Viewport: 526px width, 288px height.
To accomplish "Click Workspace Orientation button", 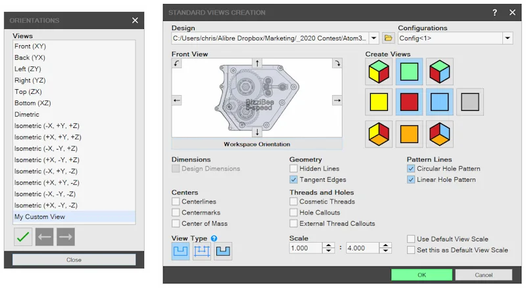I will pos(257,144).
